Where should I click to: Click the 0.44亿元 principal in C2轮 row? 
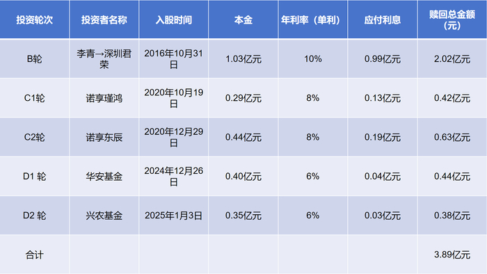pyautogui.click(x=243, y=137)
